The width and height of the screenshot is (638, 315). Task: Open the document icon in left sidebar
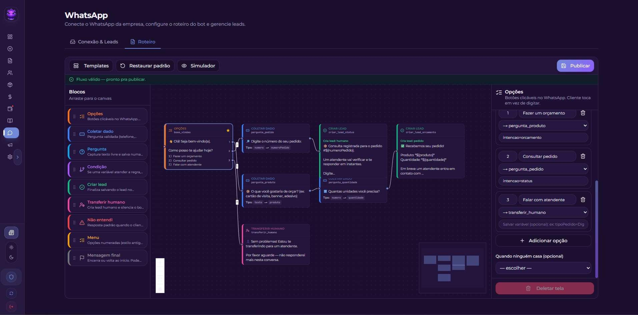click(10, 61)
